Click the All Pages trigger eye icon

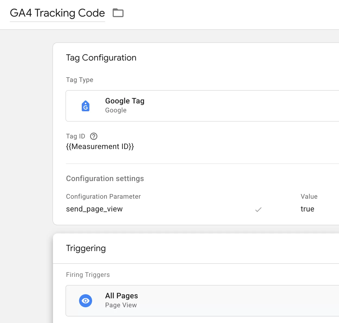tap(86, 301)
